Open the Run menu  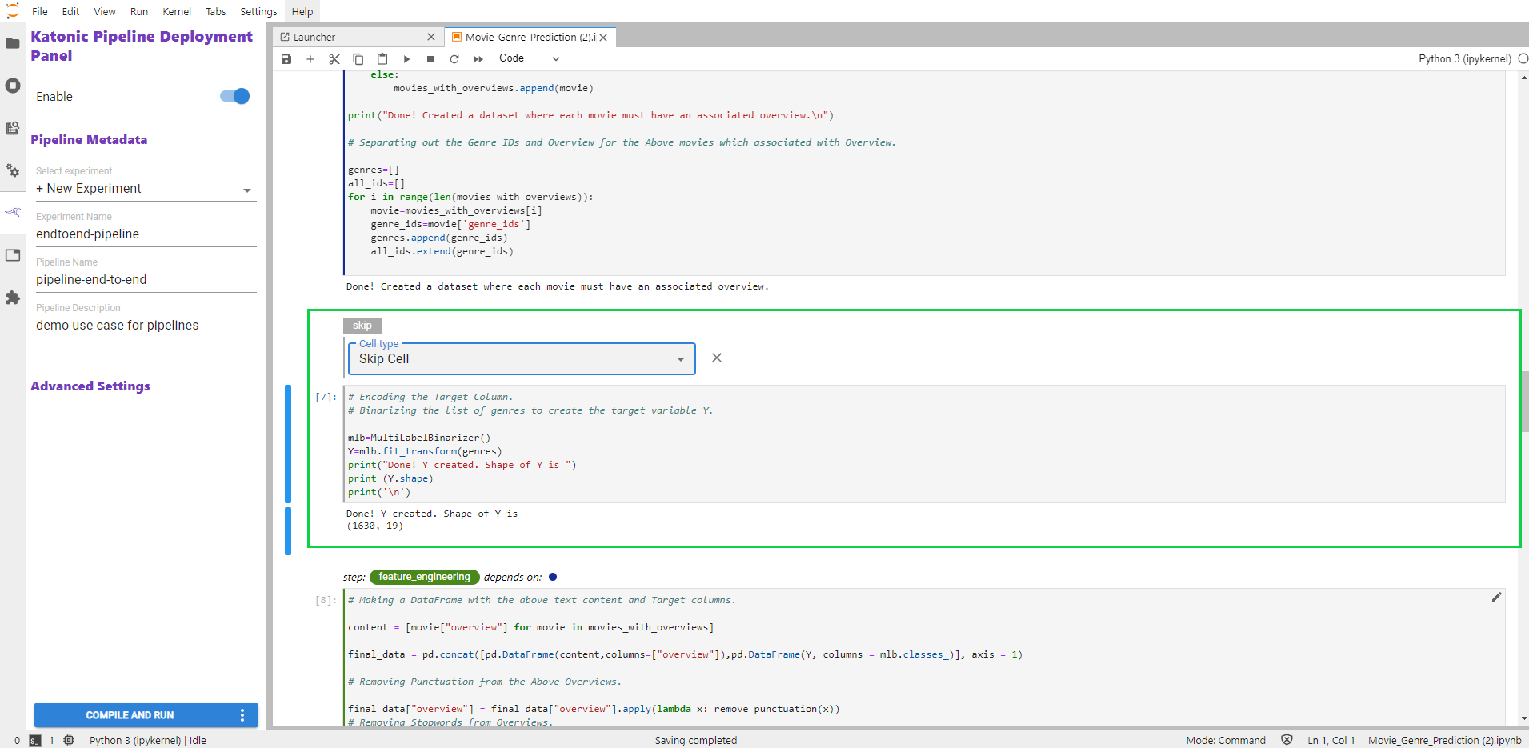(x=139, y=11)
